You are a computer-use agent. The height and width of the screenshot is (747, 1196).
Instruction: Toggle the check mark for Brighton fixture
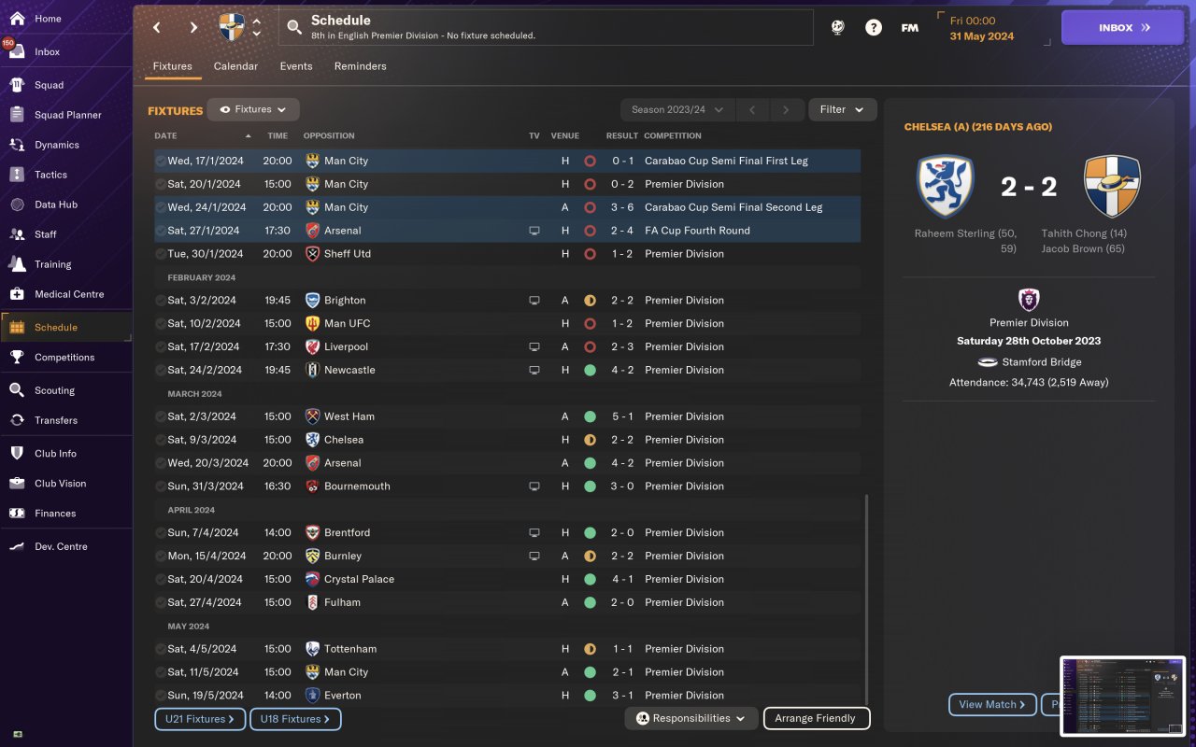(161, 301)
